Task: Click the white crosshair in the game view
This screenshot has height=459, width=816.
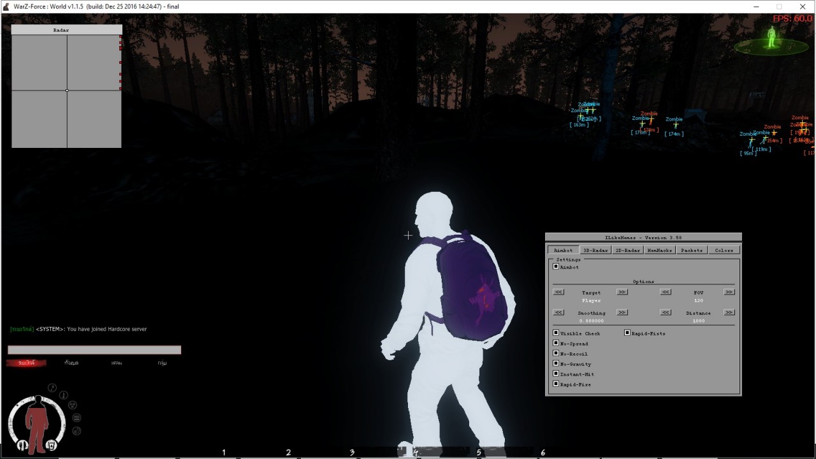Action: click(x=408, y=235)
